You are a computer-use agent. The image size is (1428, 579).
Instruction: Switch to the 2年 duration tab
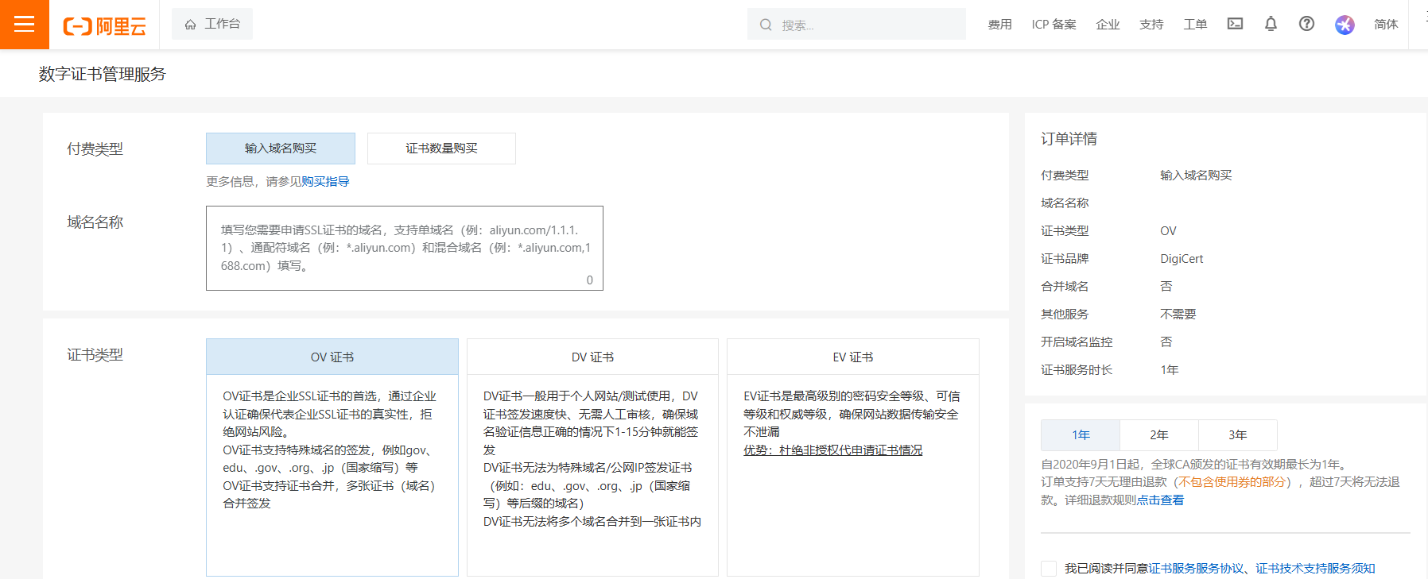pos(1158,435)
